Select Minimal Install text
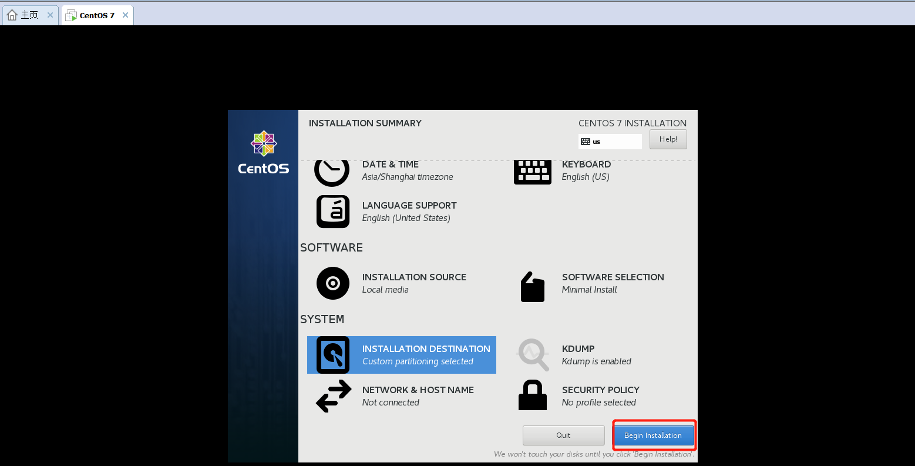 click(x=590, y=290)
